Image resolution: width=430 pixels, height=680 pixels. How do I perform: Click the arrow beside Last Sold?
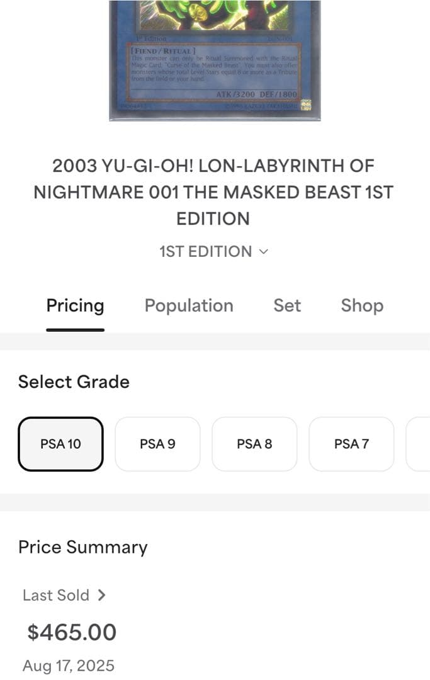coord(101,595)
